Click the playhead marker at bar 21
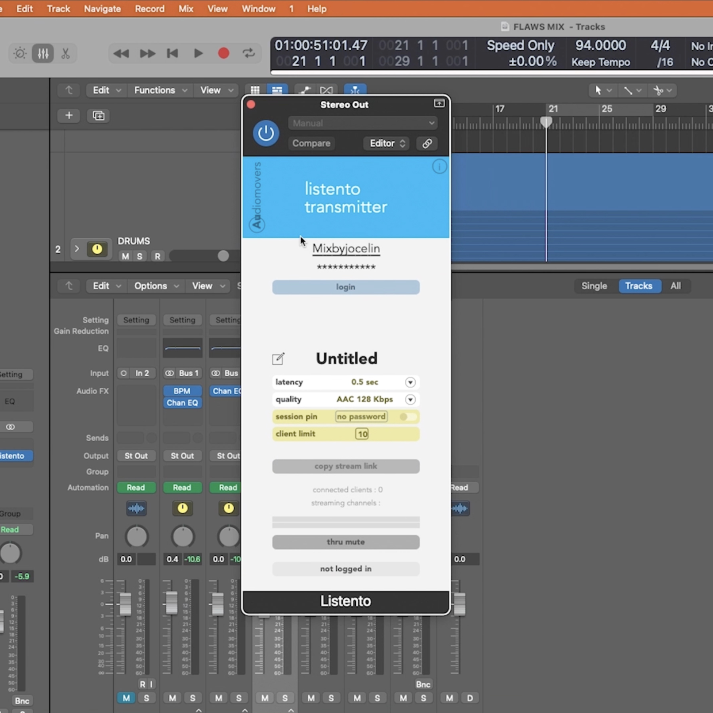 coord(546,121)
